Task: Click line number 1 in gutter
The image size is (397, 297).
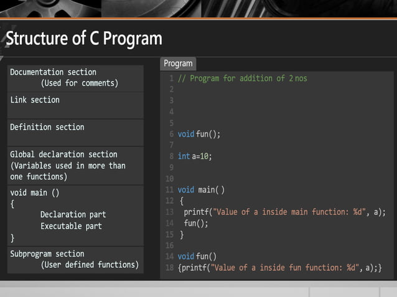Action: pos(171,78)
